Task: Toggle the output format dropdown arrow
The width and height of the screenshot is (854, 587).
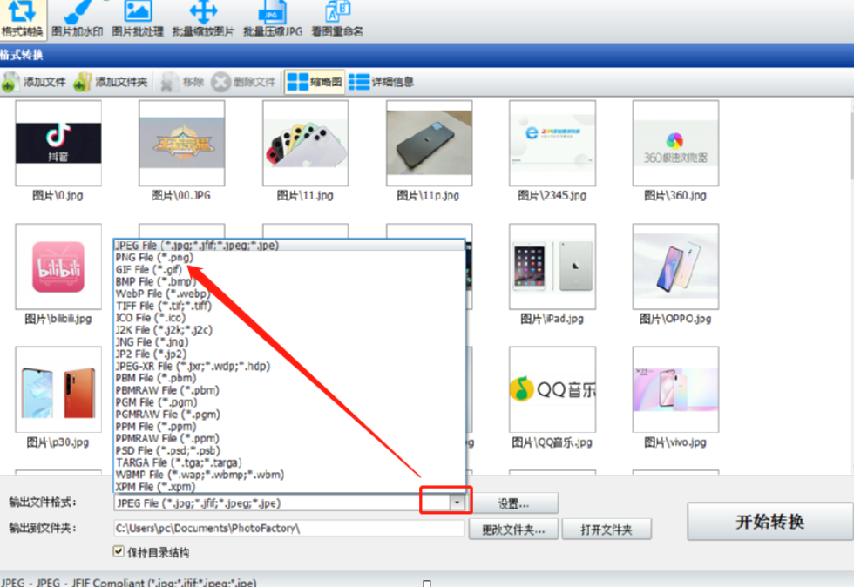Action: click(457, 503)
